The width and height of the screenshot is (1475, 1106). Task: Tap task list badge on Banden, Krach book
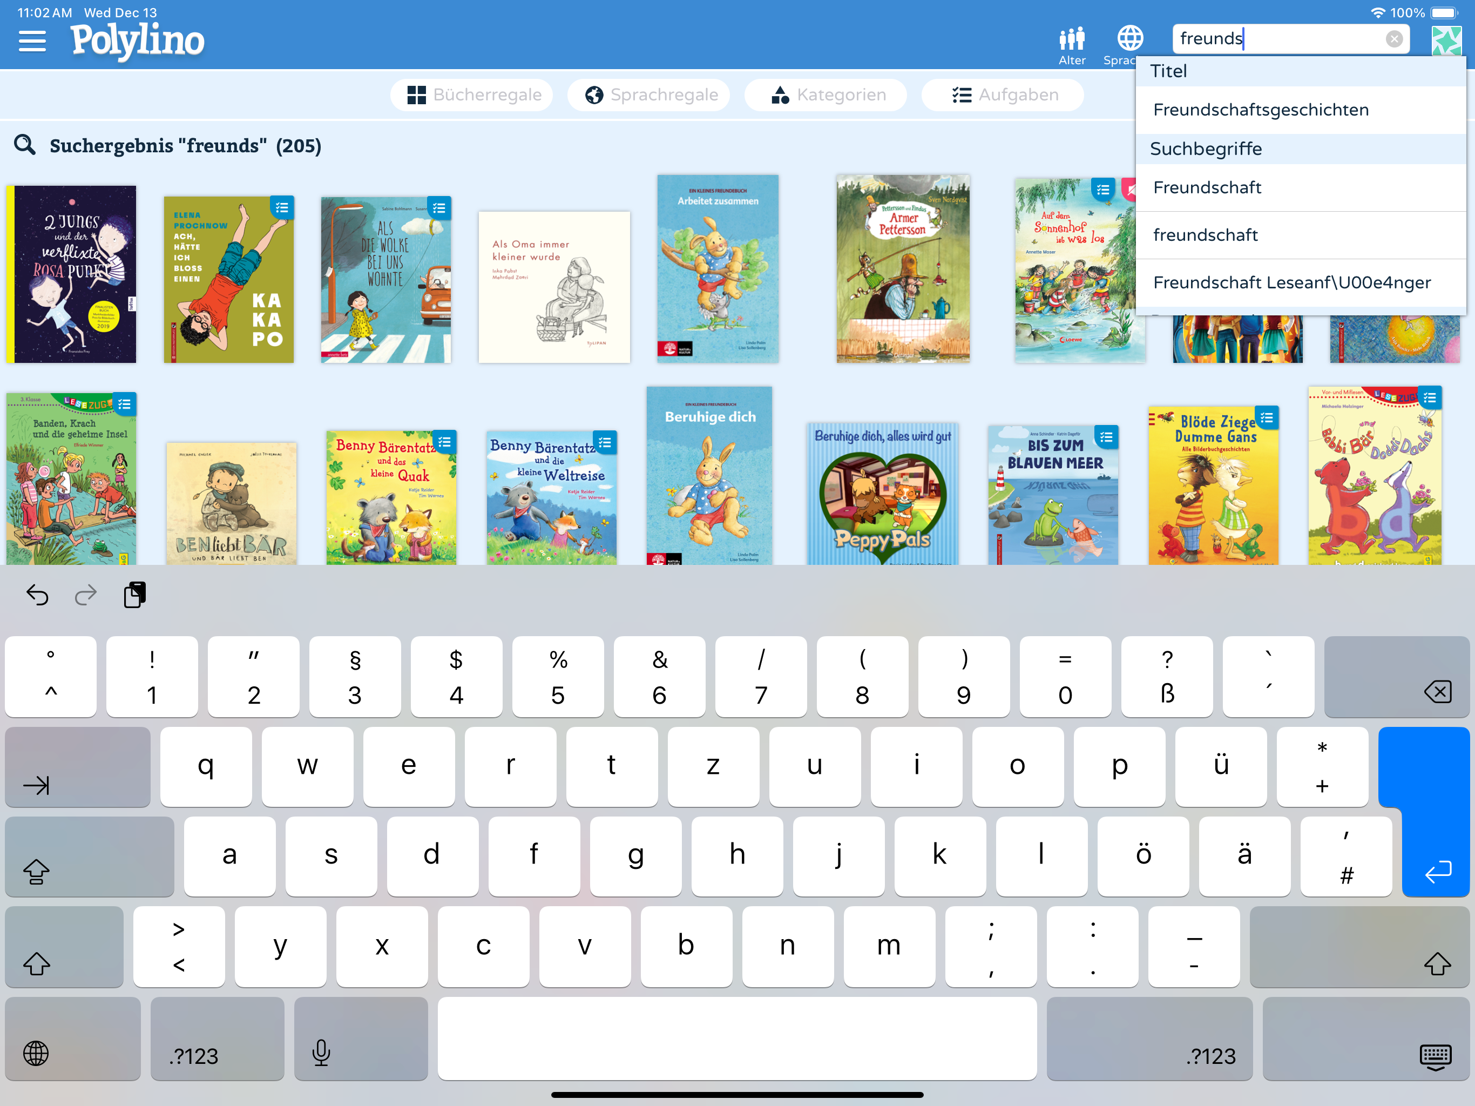click(x=124, y=403)
